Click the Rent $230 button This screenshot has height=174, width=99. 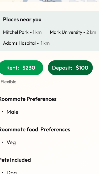tap(21, 68)
